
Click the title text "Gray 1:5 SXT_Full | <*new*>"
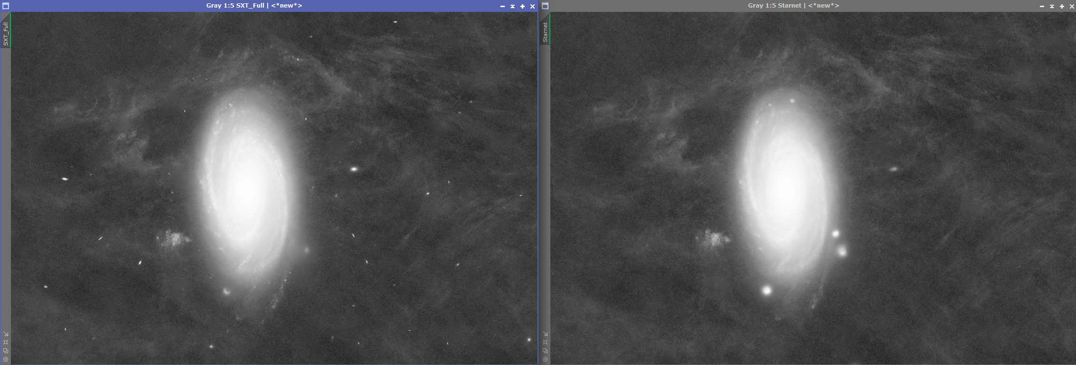point(254,6)
